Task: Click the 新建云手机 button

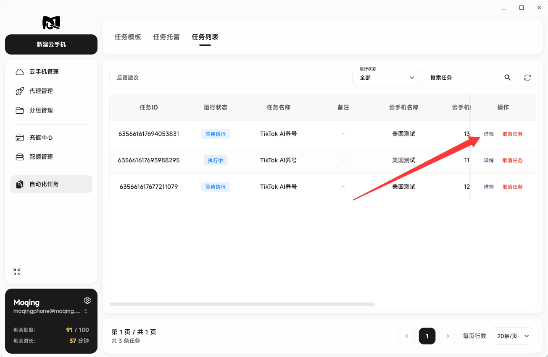Action: tap(51, 44)
